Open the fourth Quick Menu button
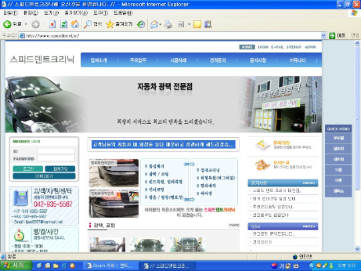This screenshot has height=271, width=361. point(338,170)
